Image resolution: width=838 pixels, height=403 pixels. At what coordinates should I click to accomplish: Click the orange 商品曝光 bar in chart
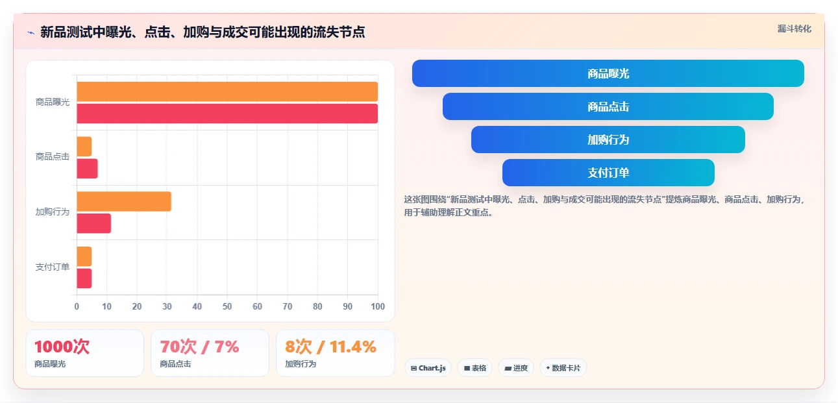227,92
